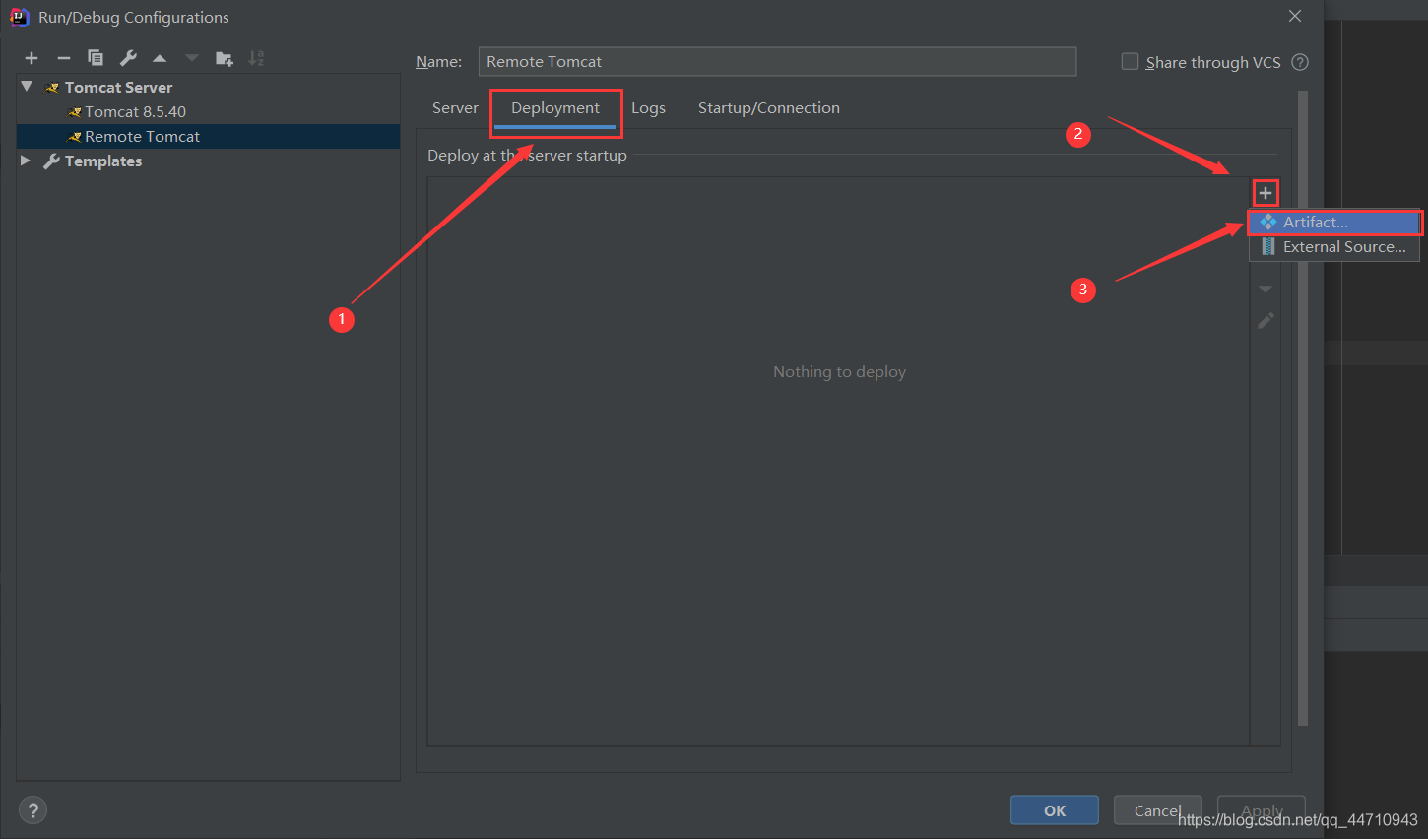Switch to the Server tab
The image size is (1428, 839).
(x=455, y=108)
